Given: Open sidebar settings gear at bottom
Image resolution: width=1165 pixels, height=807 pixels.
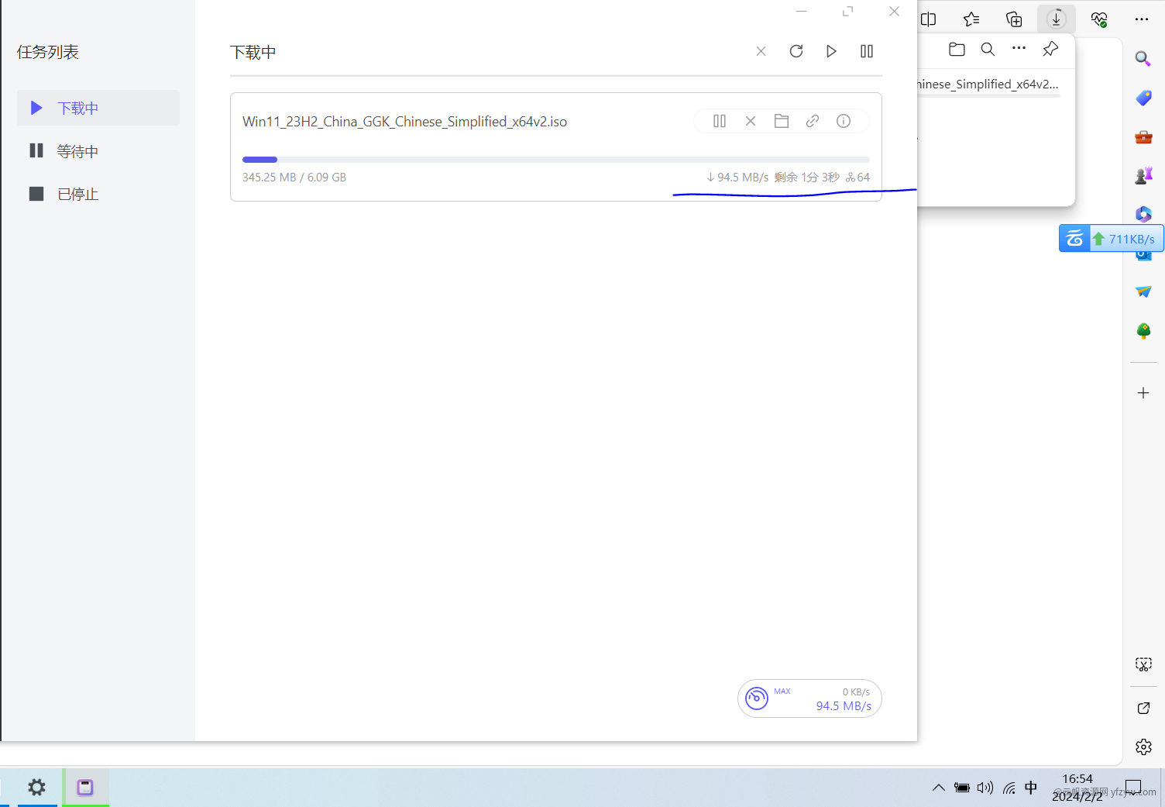Looking at the screenshot, I should pos(1143,747).
